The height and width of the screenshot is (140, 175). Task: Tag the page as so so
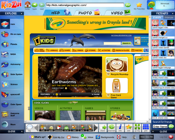67,128
